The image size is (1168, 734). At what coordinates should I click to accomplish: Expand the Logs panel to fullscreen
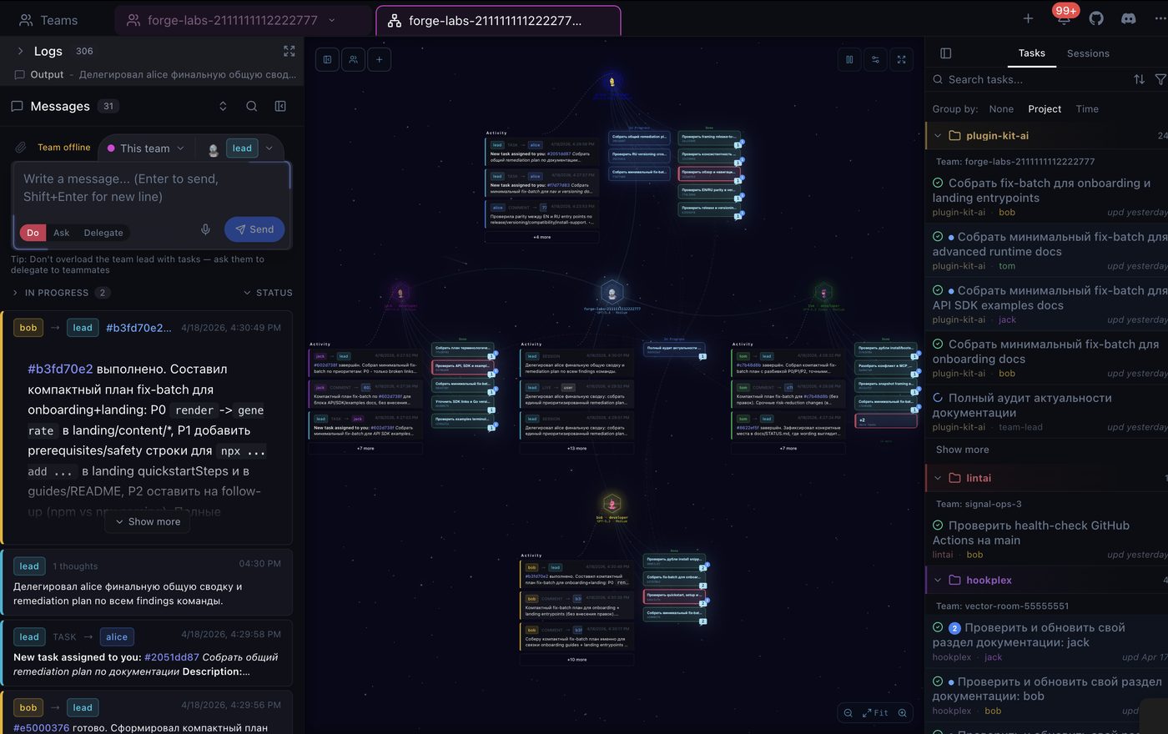click(289, 51)
